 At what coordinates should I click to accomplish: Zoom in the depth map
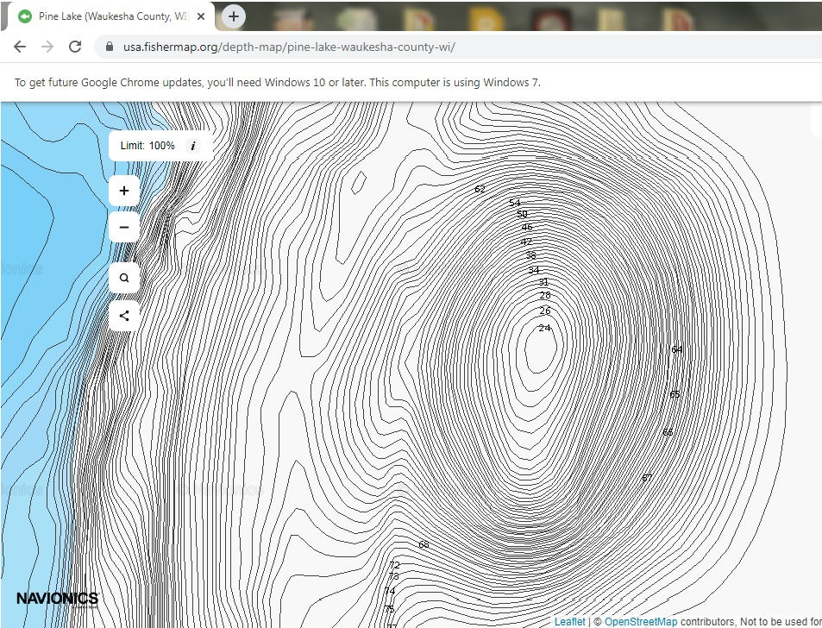pyautogui.click(x=124, y=191)
